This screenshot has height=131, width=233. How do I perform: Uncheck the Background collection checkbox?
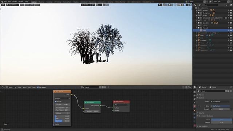(x=199, y=13)
